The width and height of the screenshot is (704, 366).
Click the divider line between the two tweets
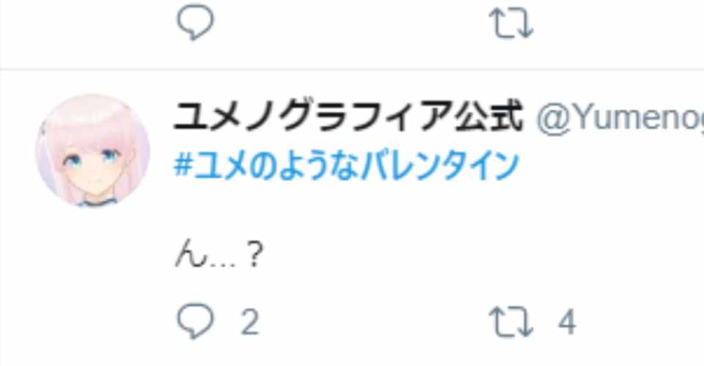(352, 69)
